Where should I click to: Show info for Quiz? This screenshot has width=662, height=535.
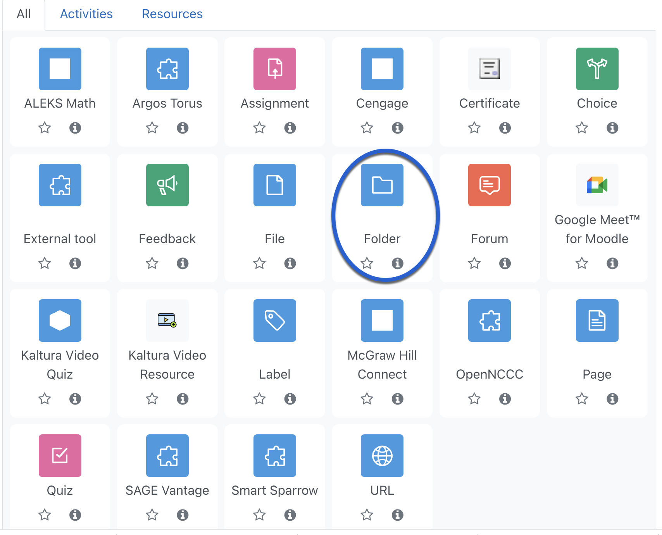point(75,515)
